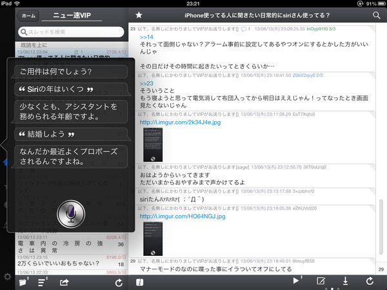Screen dimensions: 387x290
Task: Reload the thread with the refresh icon
Action: coord(370,281)
